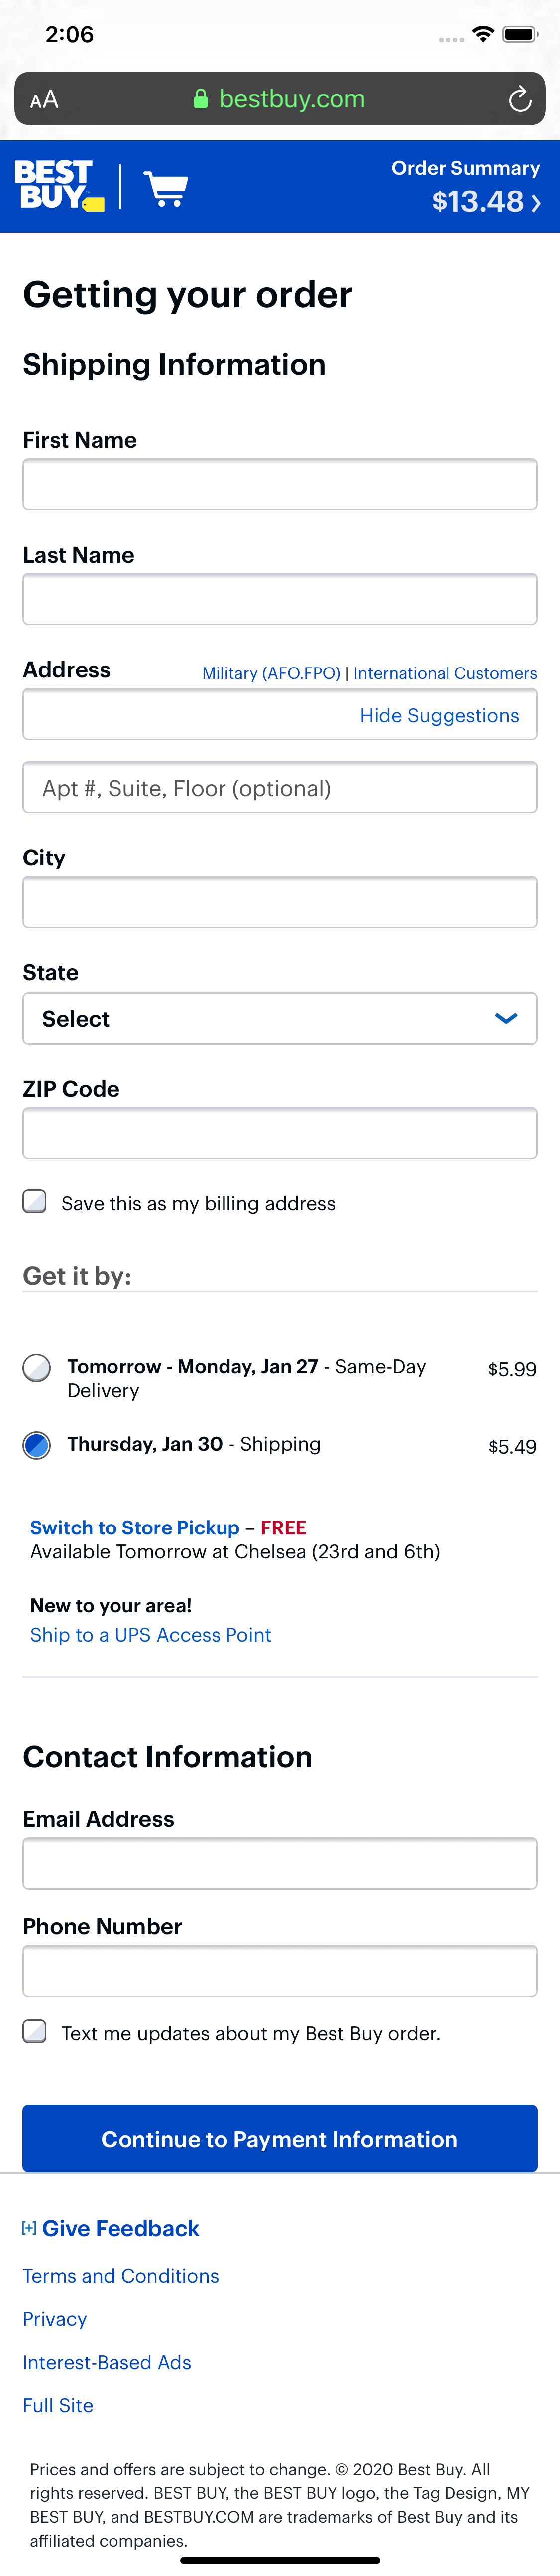560x2576 pixels.
Task: Click Hide Suggestions under Address
Action: pos(440,715)
